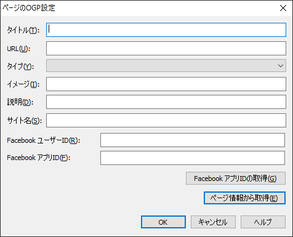Click the タイトル(T) label
The height and width of the screenshot is (237, 293).
pos(23,30)
